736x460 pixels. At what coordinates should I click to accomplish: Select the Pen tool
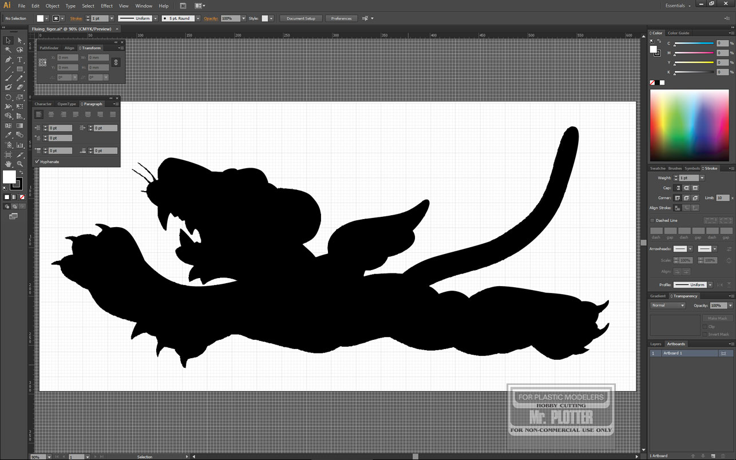pyautogui.click(x=8, y=60)
